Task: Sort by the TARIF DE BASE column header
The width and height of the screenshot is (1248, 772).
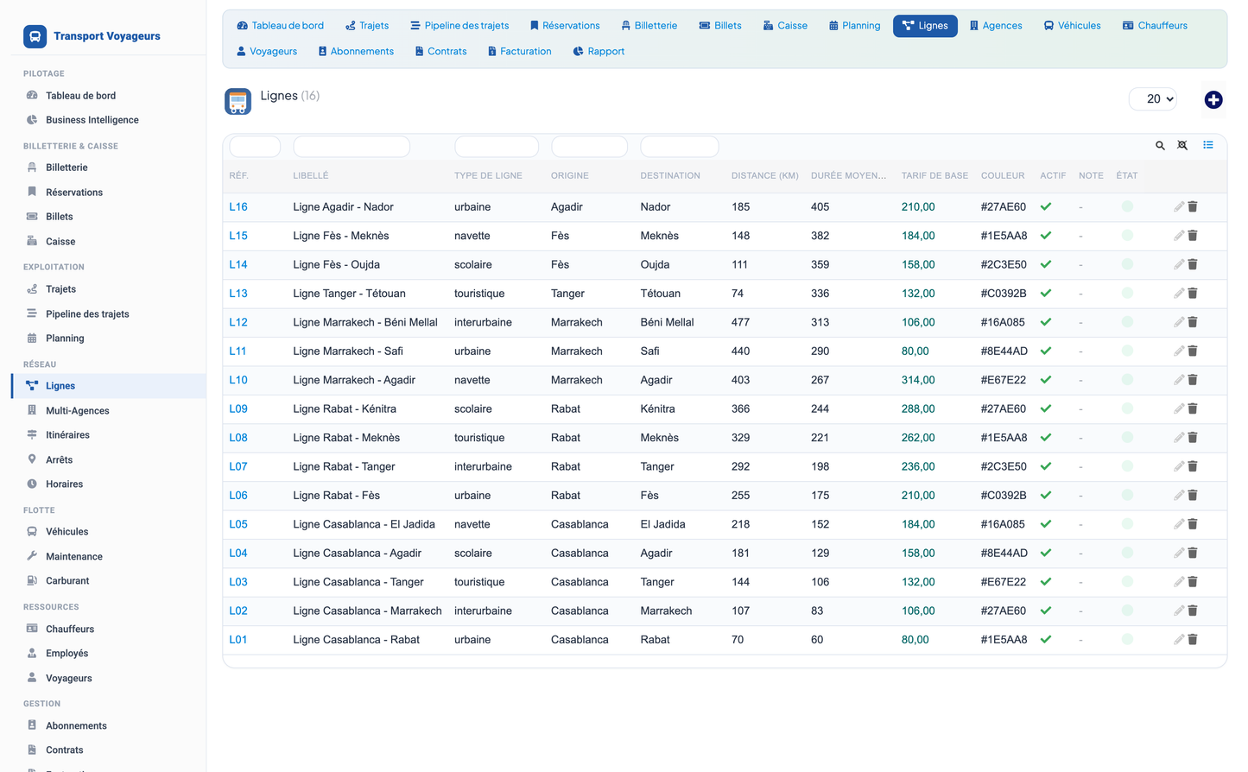Action: tap(934, 175)
